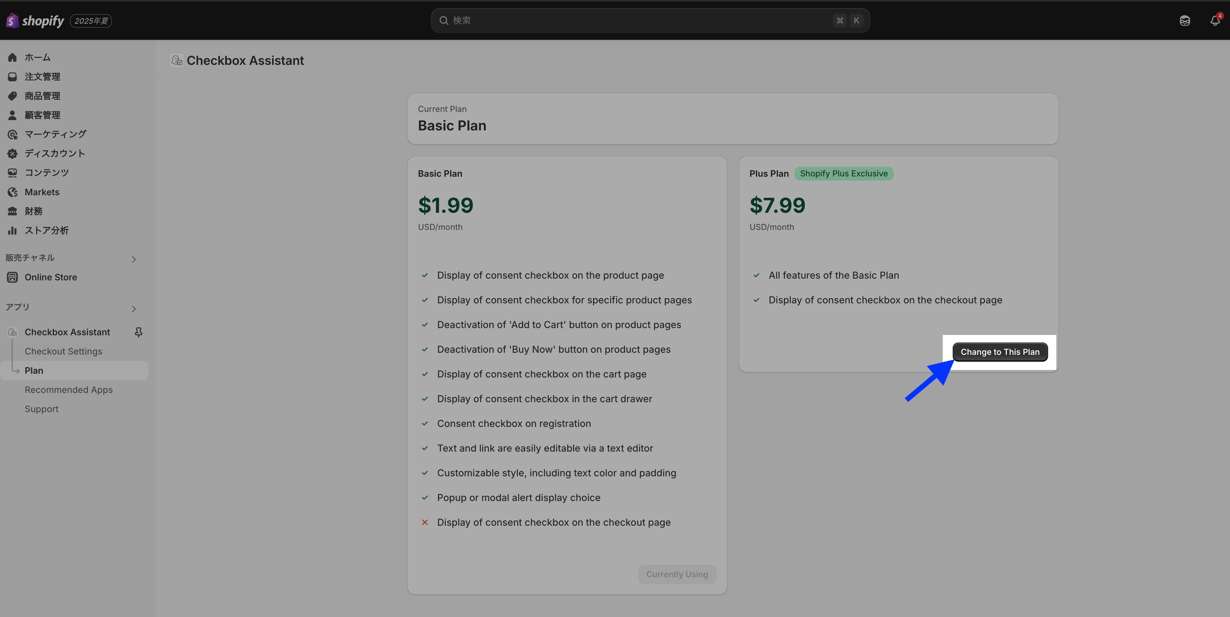
Task: Open マーケティング in the sidebar
Action: tap(55, 134)
